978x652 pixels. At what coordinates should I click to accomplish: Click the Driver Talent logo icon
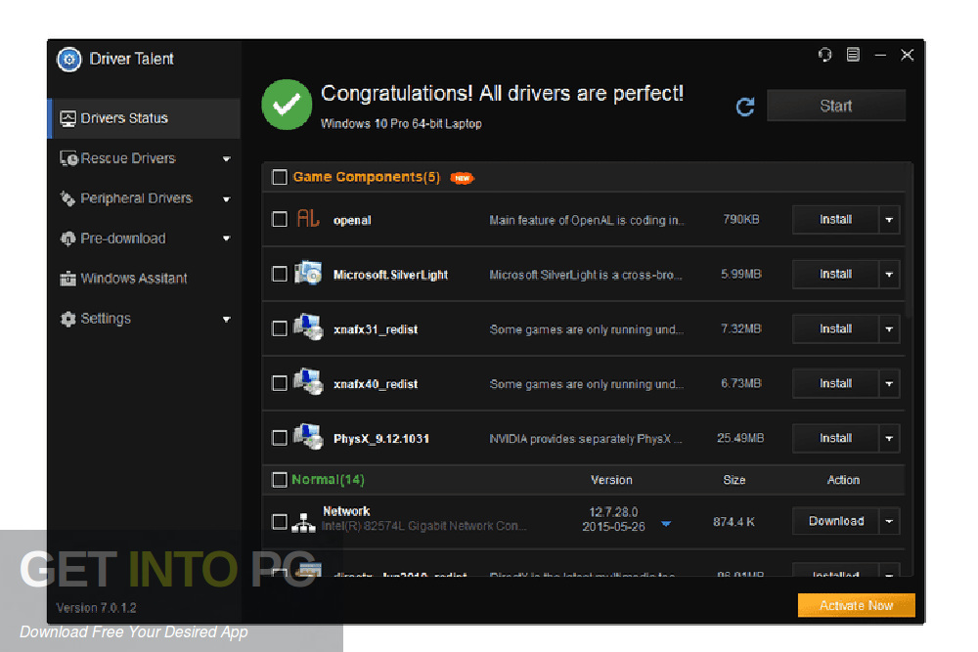point(69,60)
